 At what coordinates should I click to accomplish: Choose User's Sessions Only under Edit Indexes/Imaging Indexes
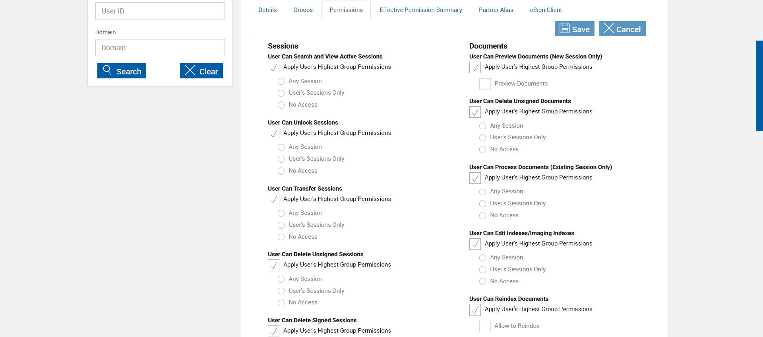click(x=483, y=270)
